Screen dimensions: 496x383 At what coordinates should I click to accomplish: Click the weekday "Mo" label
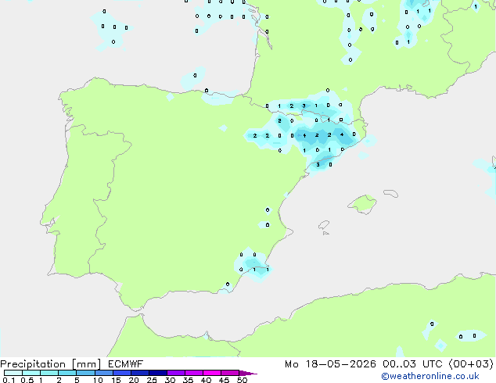291,364
